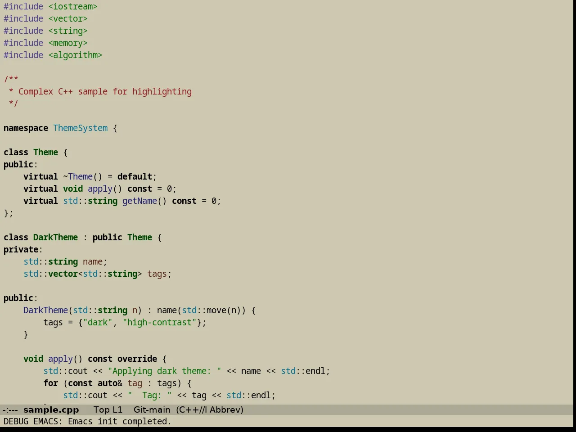Place cursor on '<vector>' include
This screenshot has height=432, width=576.
(x=68, y=19)
